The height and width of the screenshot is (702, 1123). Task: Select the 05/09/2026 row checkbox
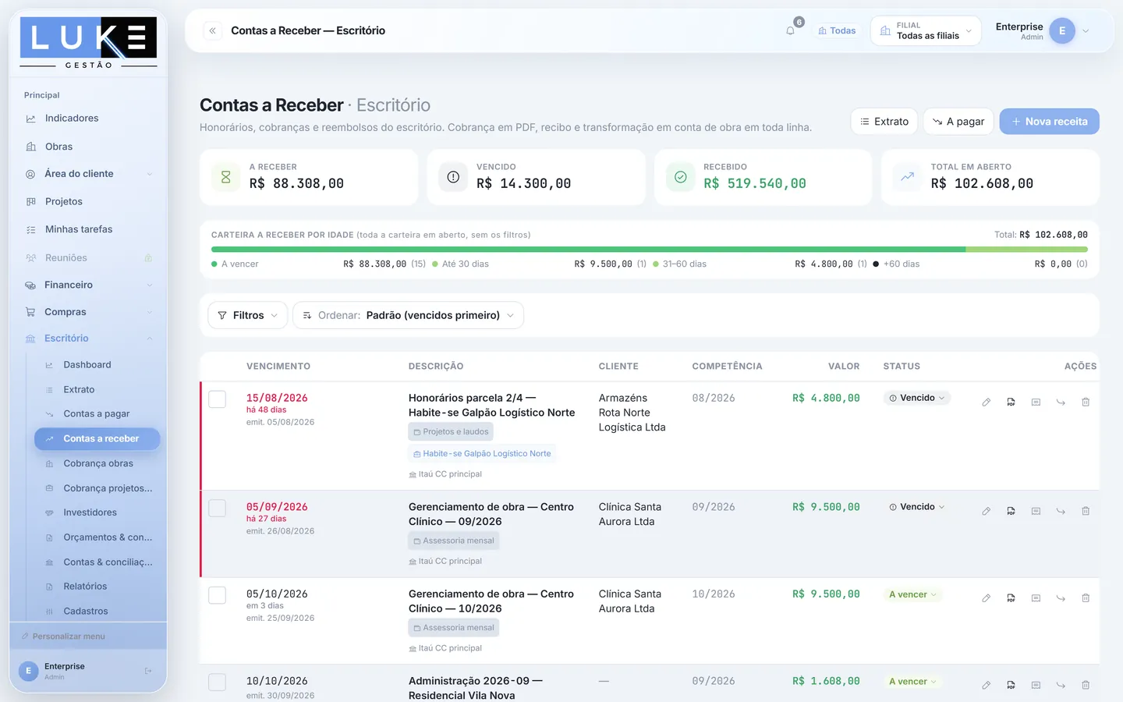[218, 509]
